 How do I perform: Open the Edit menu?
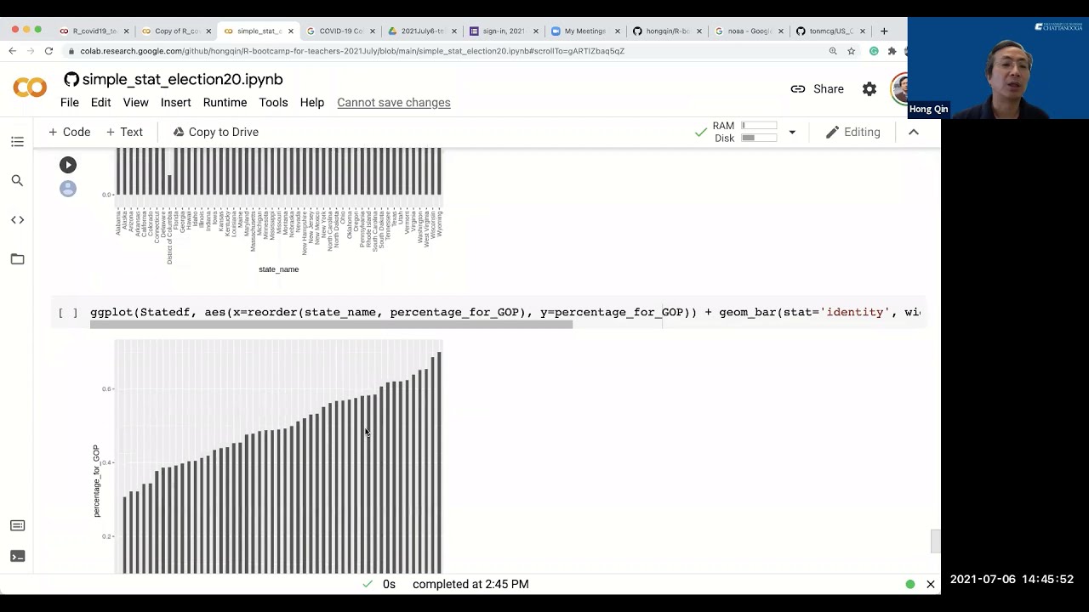(x=100, y=103)
